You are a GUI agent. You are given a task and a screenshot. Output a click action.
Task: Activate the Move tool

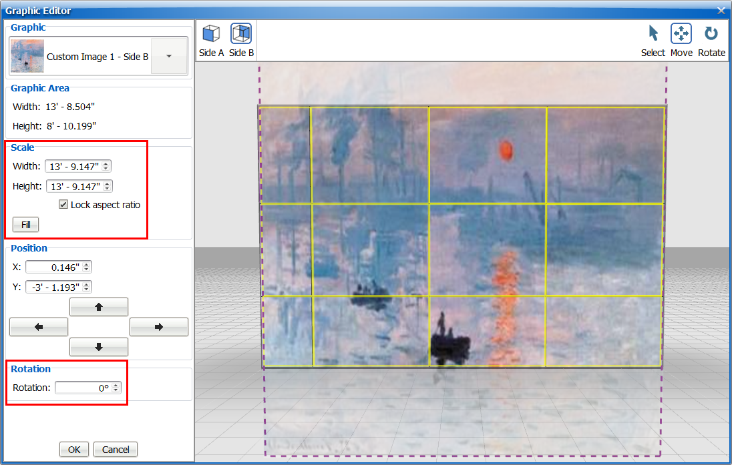(681, 40)
